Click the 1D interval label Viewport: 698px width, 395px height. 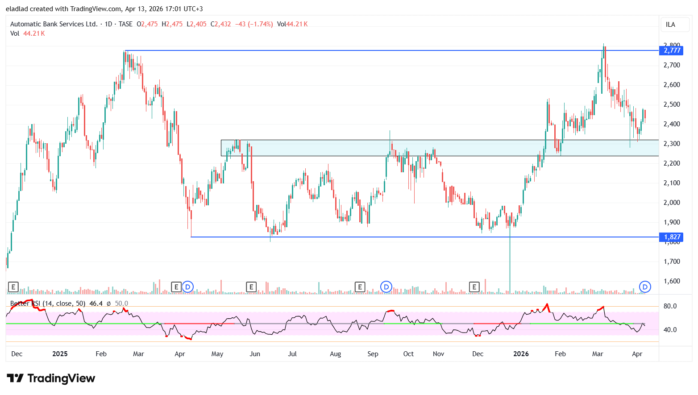(108, 24)
